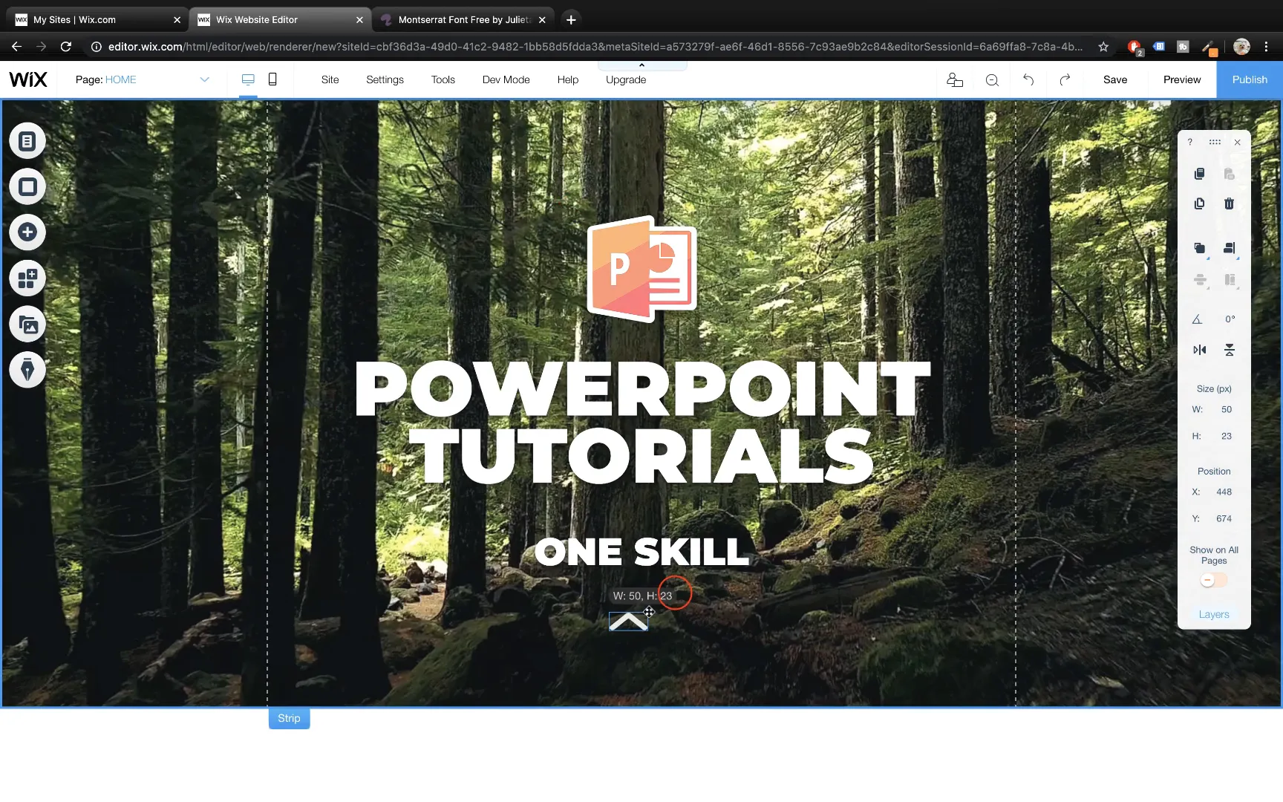Open the toolbar help question mark
Image resolution: width=1283 pixels, height=802 pixels.
pyautogui.click(x=1189, y=142)
